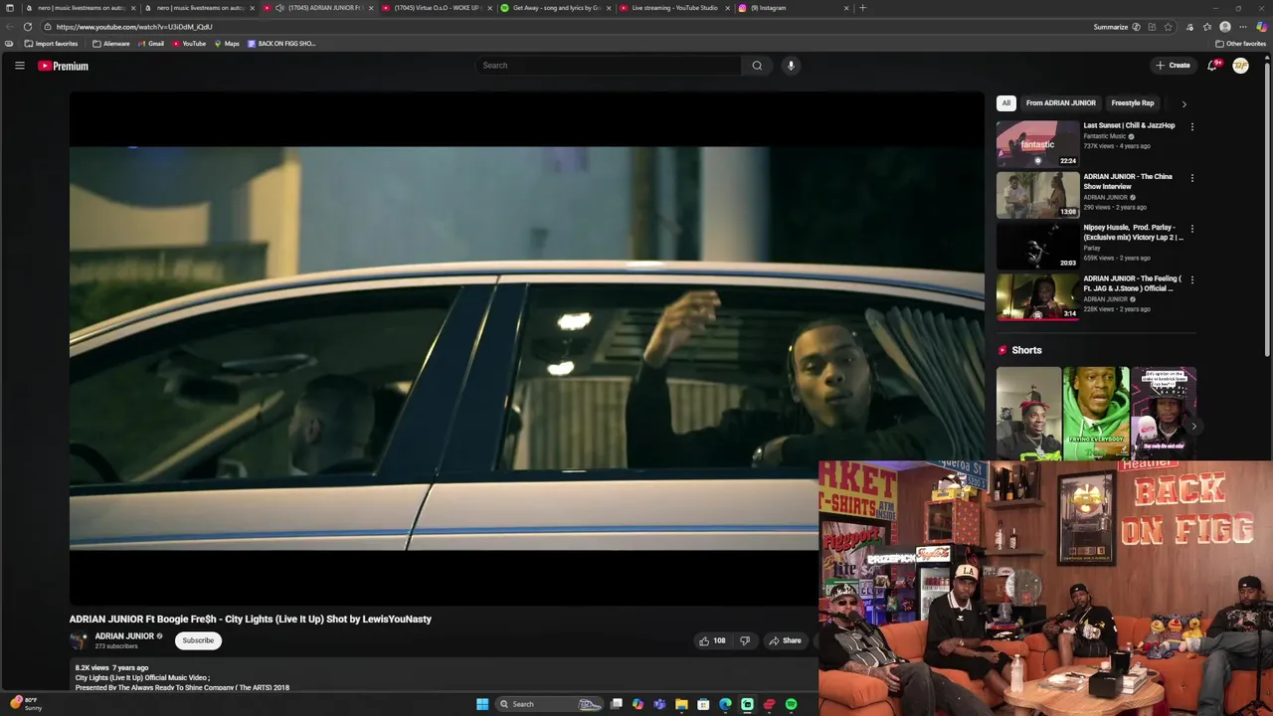Click the Windows taskbar Search box
This screenshot has height=716, width=1273.
coord(550,704)
